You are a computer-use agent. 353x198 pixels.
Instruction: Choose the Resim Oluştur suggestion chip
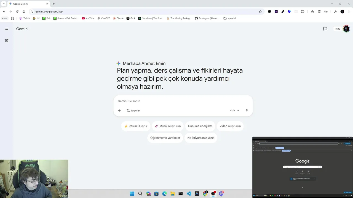pos(136,126)
